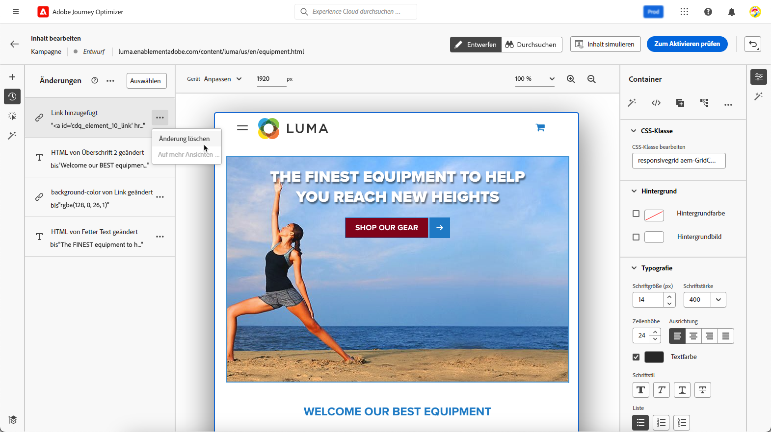Viewport: 771px width, 432px height.
Task: Open the Textfarbe color swatch
Action: pos(654,357)
